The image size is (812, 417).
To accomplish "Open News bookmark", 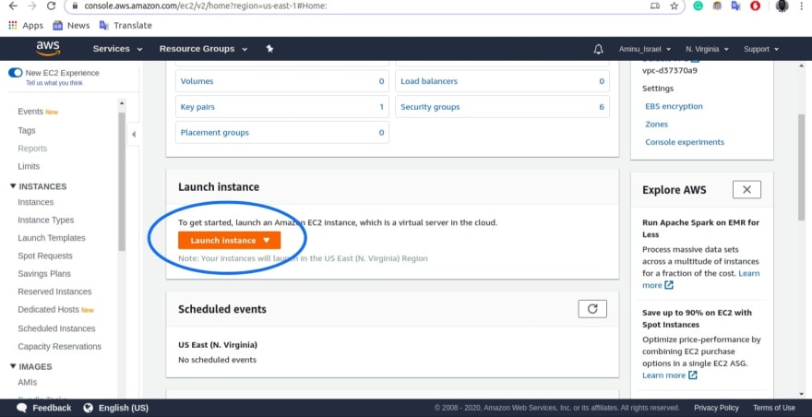I will coord(71,26).
